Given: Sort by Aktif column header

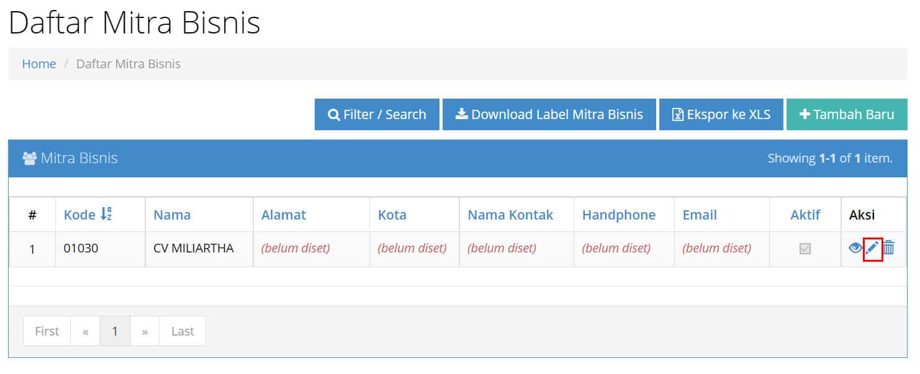Looking at the screenshot, I should (805, 215).
